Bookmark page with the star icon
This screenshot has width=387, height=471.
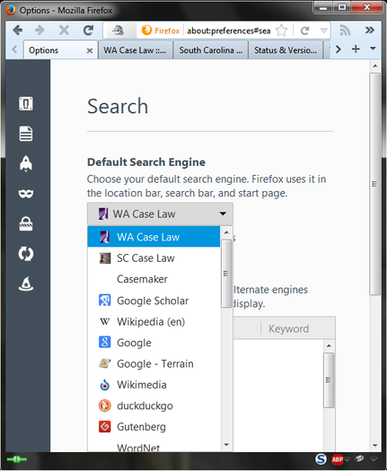pyautogui.click(x=281, y=31)
